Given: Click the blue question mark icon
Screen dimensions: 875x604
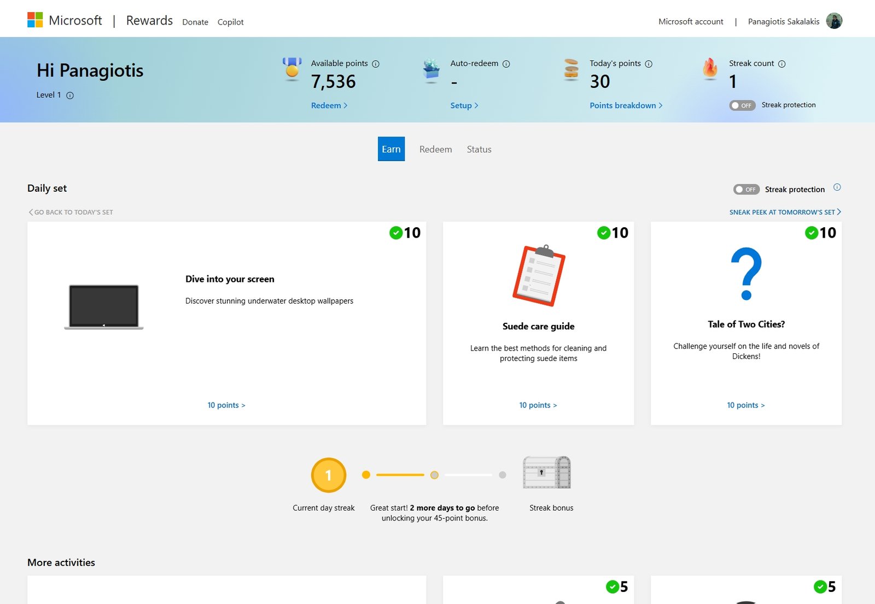Looking at the screenshot, I should tap(746, 274).
